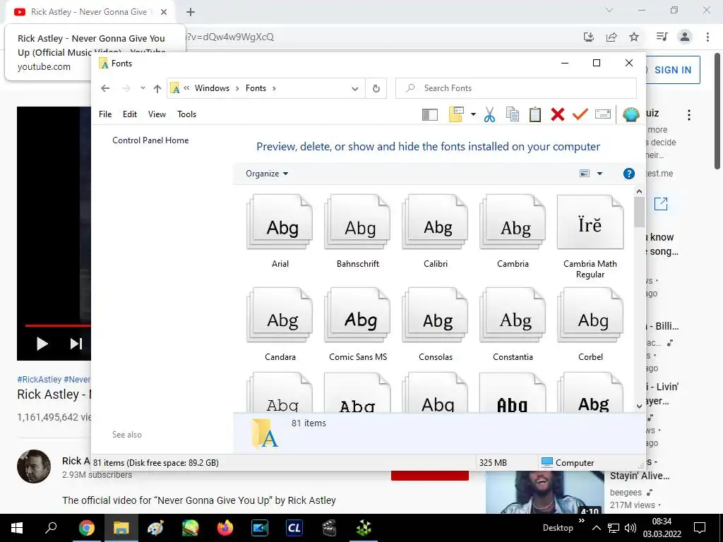The height and width of the screenshot is (542, 723).
Task: Open the #RickAstley hashtag link
Action: pos(40,379)
